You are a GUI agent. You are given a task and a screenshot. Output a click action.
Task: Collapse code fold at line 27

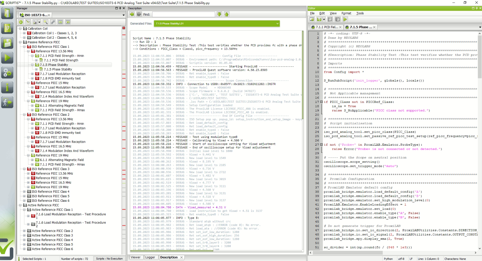(321, 145)
